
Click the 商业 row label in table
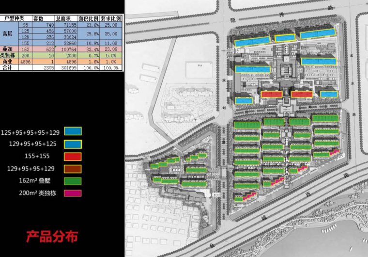[7, 62]
